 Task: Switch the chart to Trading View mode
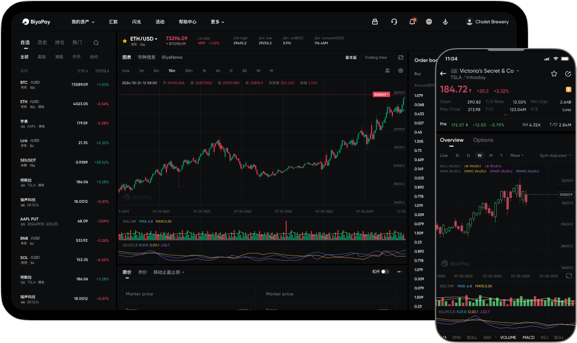coord(376,57)
